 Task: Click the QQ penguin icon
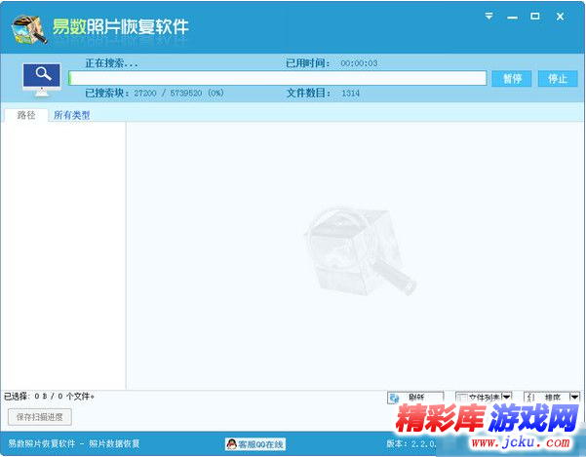(x=232, y=444)
